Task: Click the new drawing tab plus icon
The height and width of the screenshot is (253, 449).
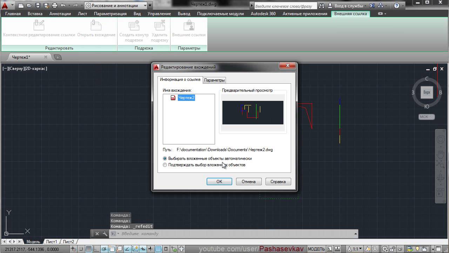Action: click(58, 57)
